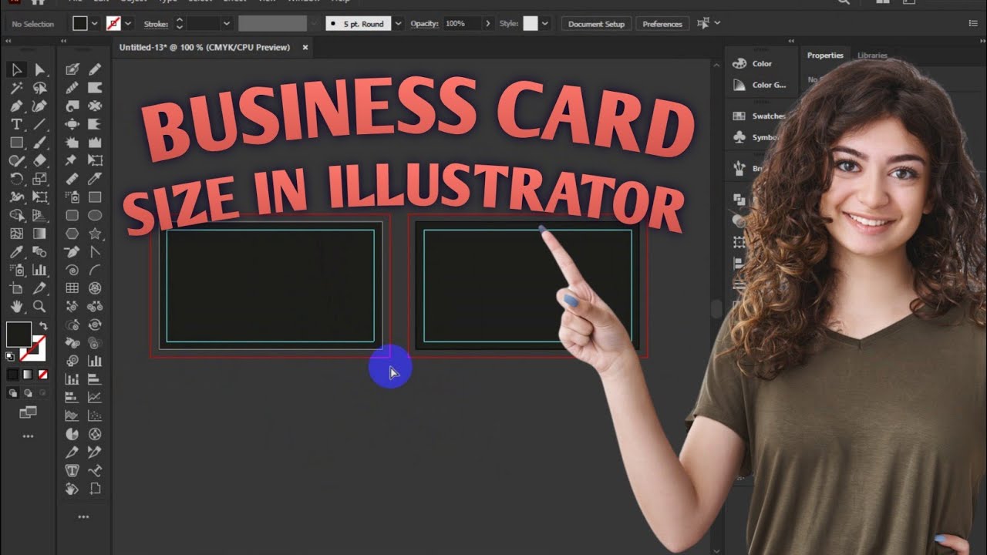Select the Direct Selection tool

tap(41, 70)
